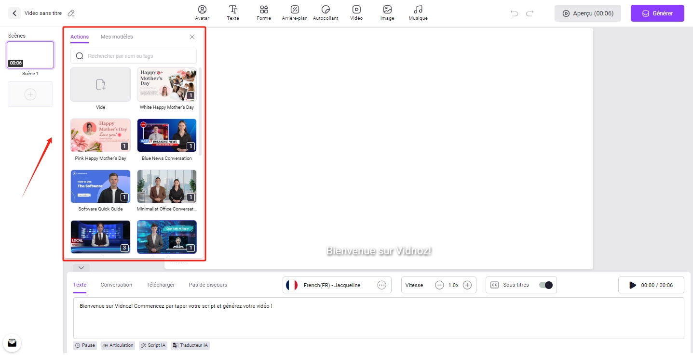Click the Bienvenue sur Vidnoz! subtitle text

[379, 251]
